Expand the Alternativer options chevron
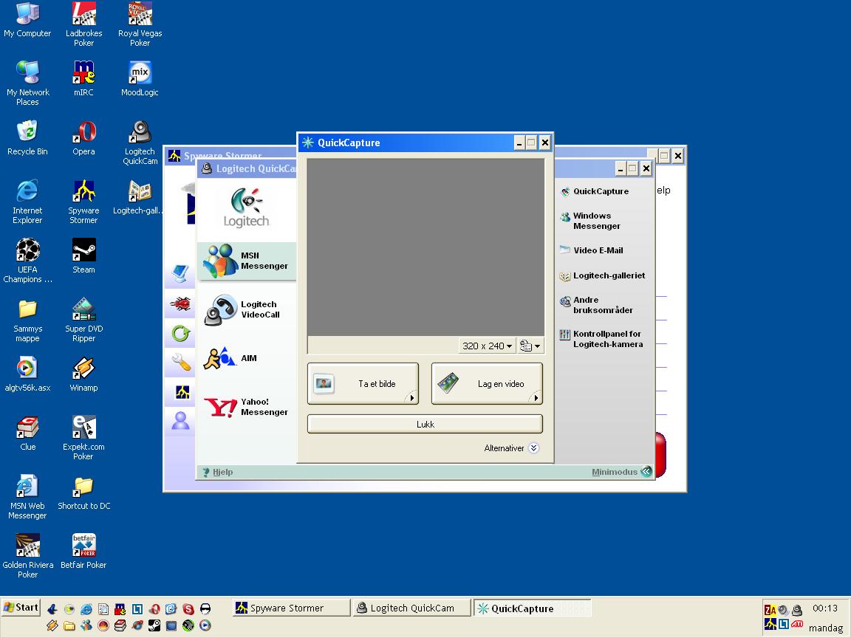851x638 pixels. click(534, 448)
